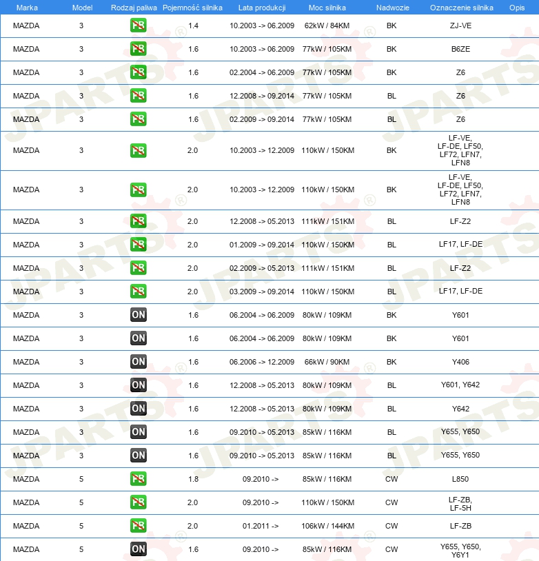
Task: Click MAZDA in the Y406 row
Action: 26,362
